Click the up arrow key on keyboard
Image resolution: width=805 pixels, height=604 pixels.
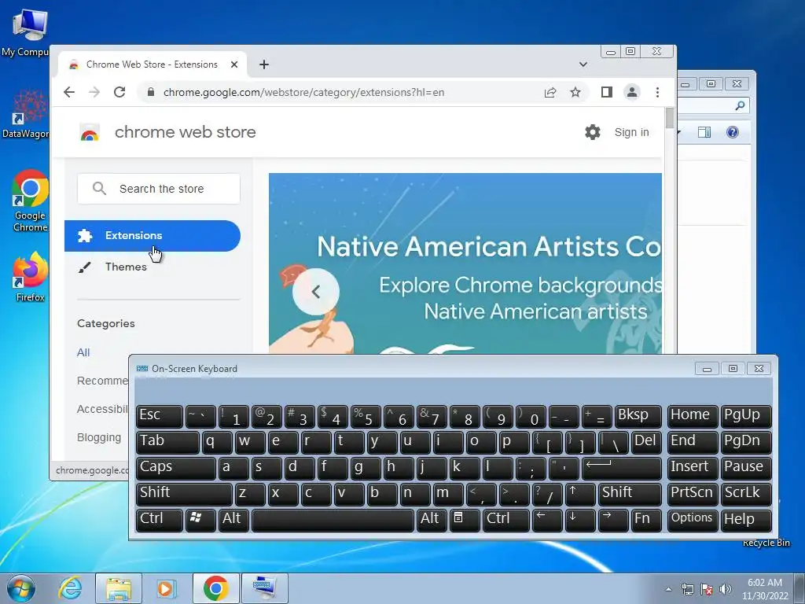point(579,493)
